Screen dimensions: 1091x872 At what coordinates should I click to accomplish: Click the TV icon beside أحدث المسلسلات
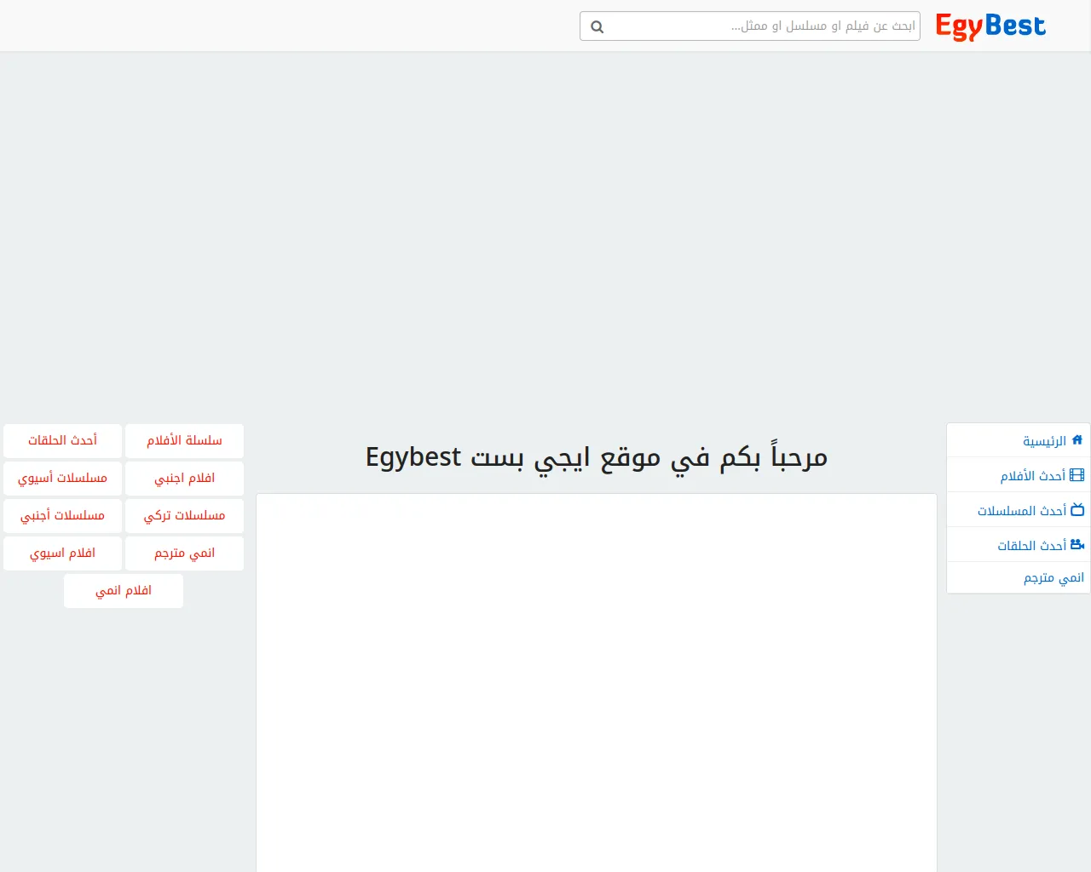[1077, 510]
